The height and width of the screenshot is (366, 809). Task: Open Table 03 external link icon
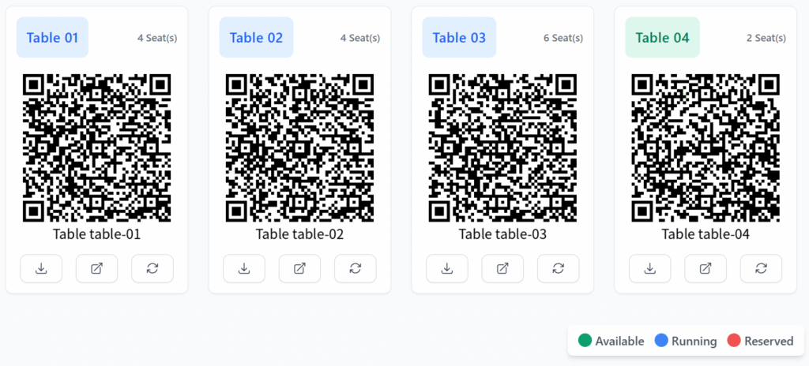[x=502, y=268]
